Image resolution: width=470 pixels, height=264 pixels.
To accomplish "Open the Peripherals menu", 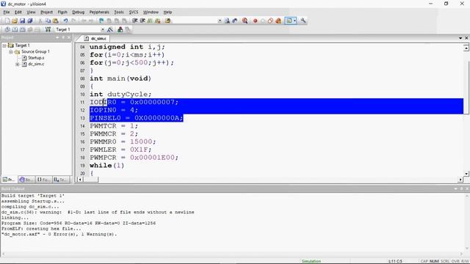I will point(99,12).
